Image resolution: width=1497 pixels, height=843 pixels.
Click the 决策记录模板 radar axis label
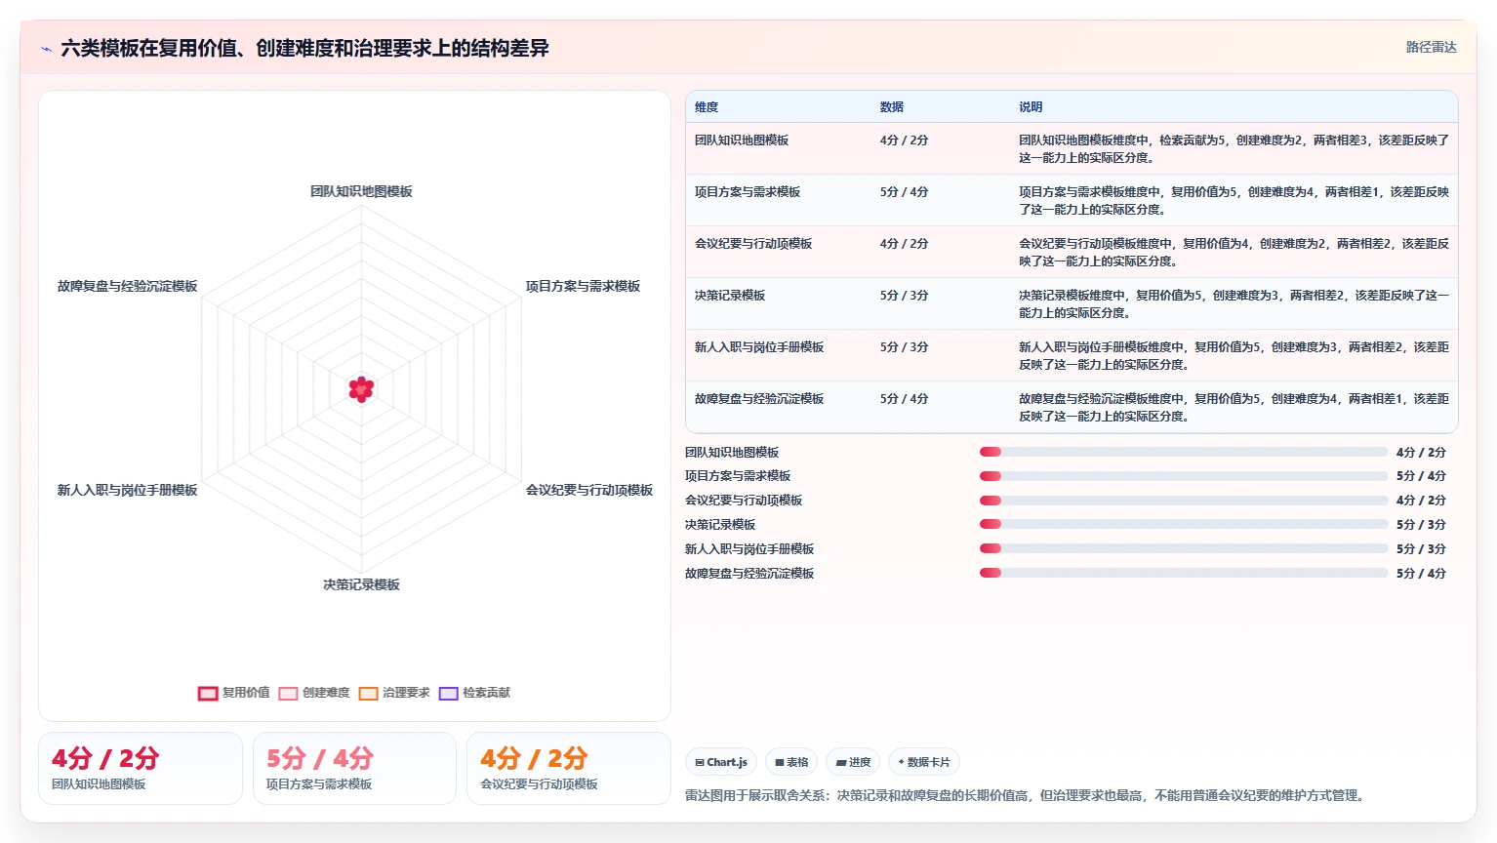point(361,584)
